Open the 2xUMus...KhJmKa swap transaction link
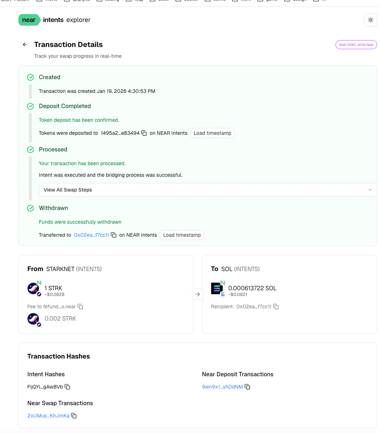Screen dimensions: 380x433 [x=48, y=415]
